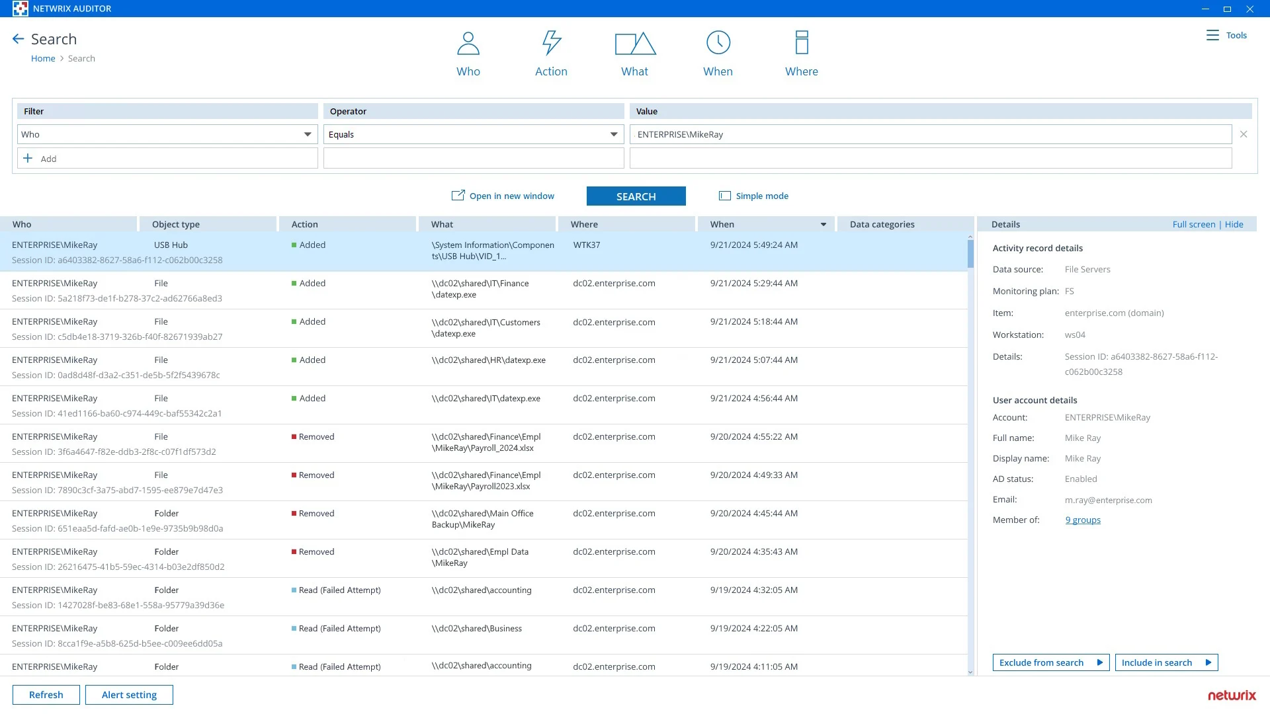Click the Add filter row
1270x714 pixels.
point(167,158)
